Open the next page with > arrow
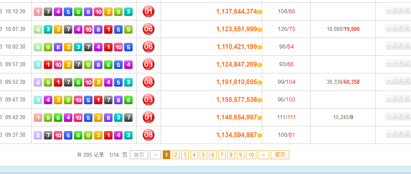Viewport: 411px width, 174px height. (x=264, y=155)
